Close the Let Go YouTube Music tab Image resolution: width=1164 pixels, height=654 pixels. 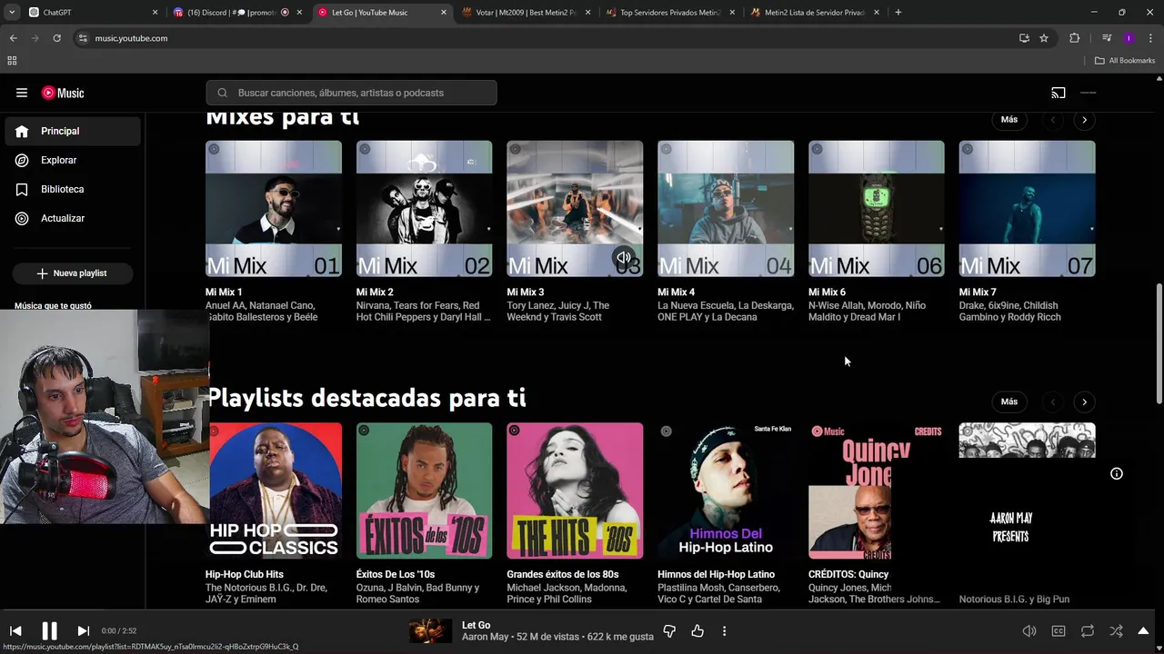tap(444, 13)
